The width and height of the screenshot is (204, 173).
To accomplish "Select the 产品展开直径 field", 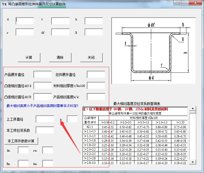I will 42,75.
